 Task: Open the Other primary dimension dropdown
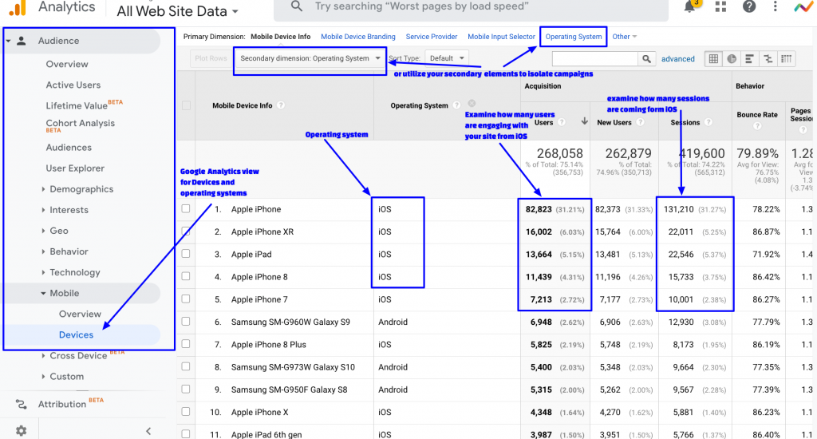(x=624, y=37)
